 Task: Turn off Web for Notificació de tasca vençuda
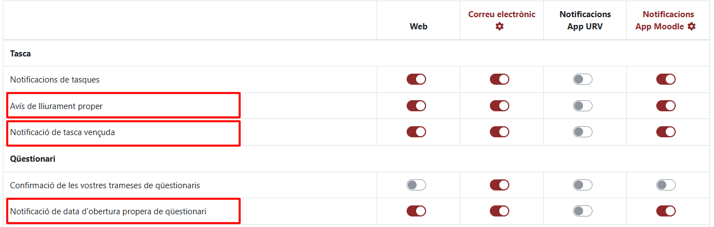(x=416, y=132)
